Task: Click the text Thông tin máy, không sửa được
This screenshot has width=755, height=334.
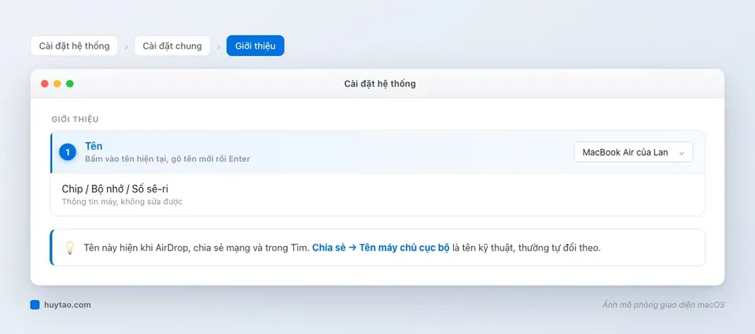Action: tap(122, 202)
